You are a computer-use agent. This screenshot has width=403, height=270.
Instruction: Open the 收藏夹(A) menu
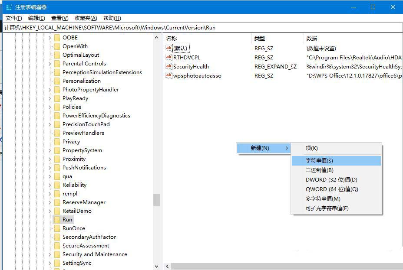tap(86, 18)
